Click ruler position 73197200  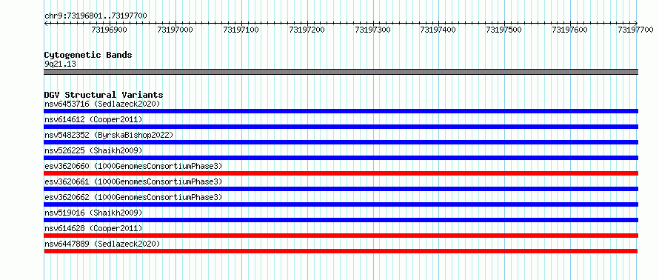coord(307,30)
